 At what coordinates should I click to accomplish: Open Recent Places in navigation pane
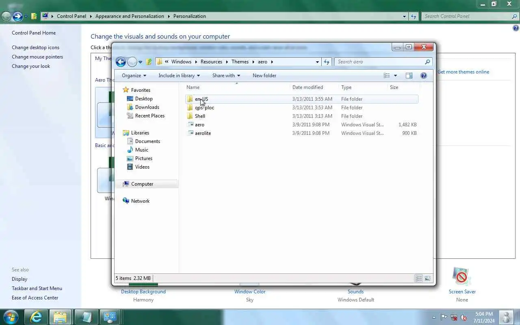click(149, 116)
